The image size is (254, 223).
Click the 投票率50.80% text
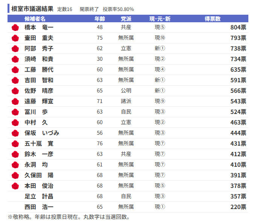(x=118, y=9)
